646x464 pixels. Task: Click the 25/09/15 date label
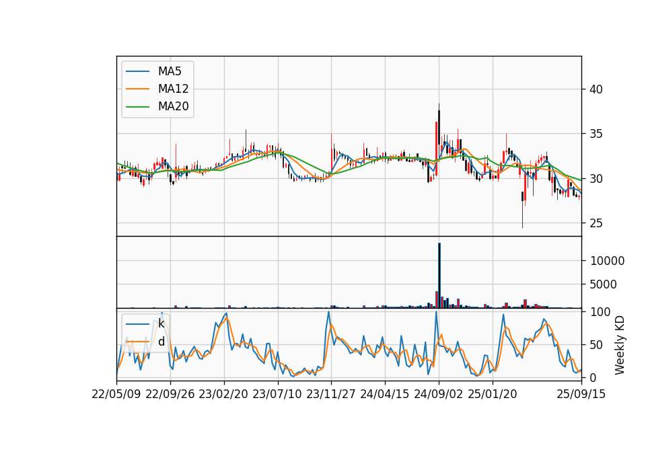[x=581, y=394]
